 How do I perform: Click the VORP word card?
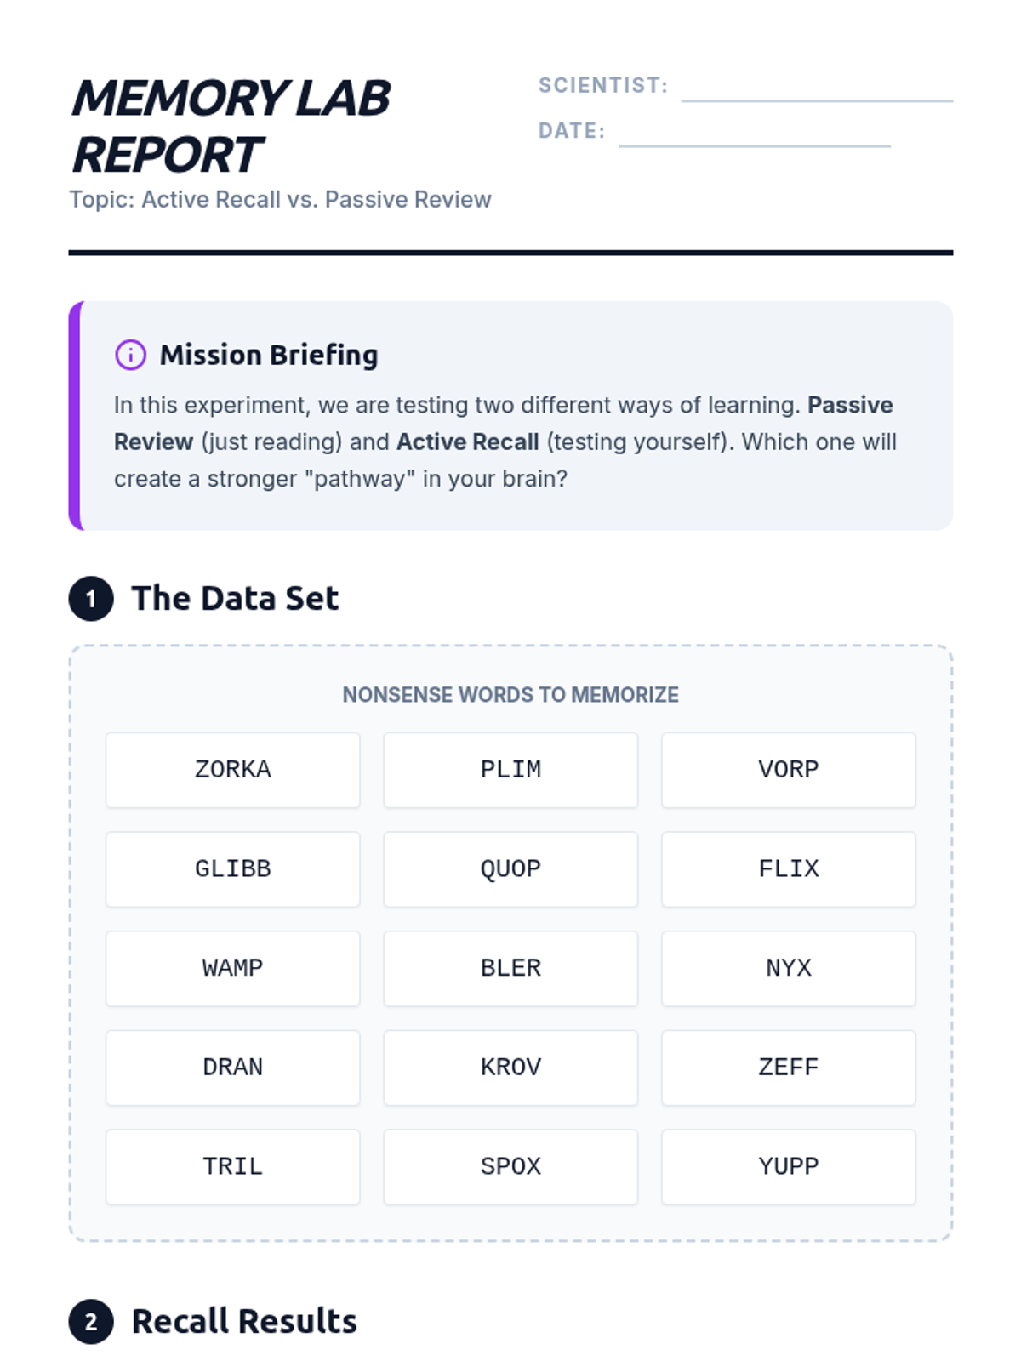pos(788,770)
